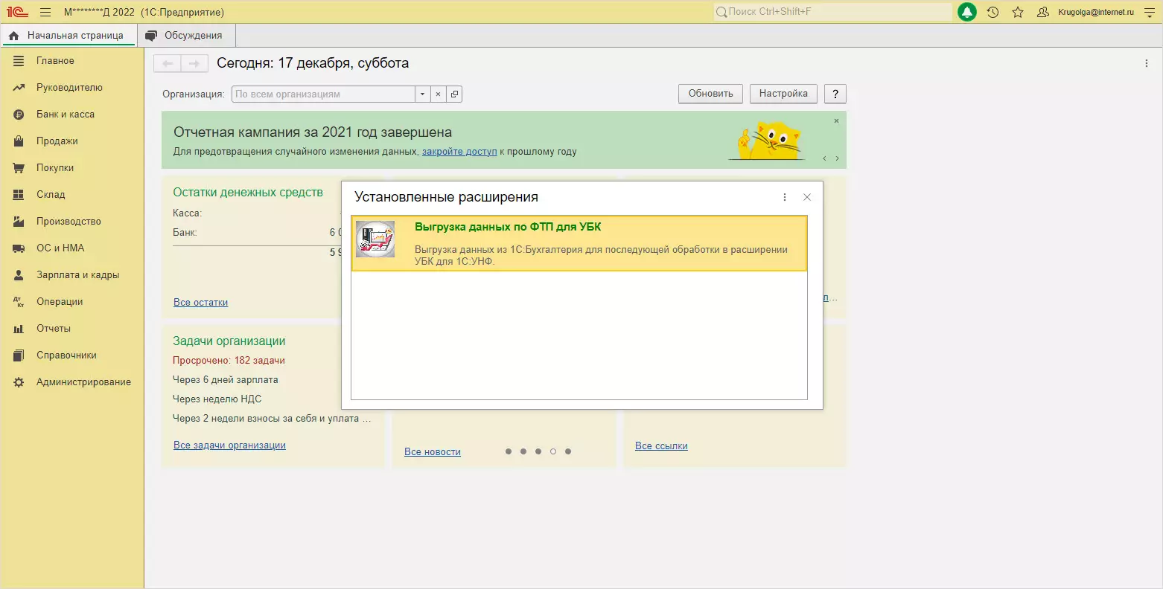Click the Через неделю НДС task

coord(217,399)
